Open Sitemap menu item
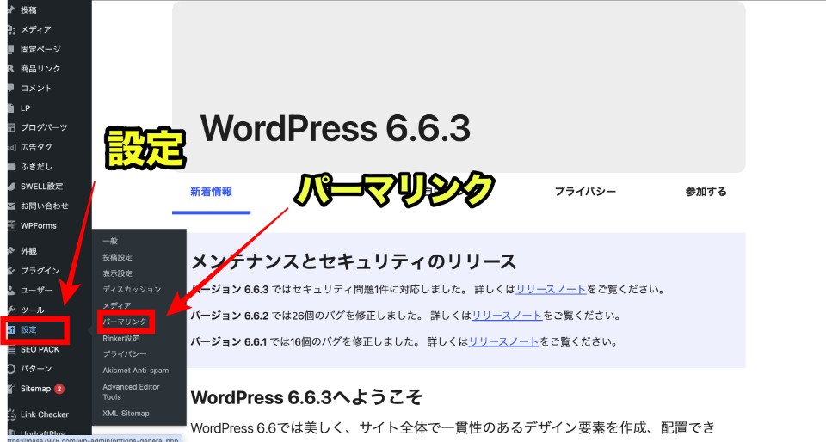 click(35, 389)
